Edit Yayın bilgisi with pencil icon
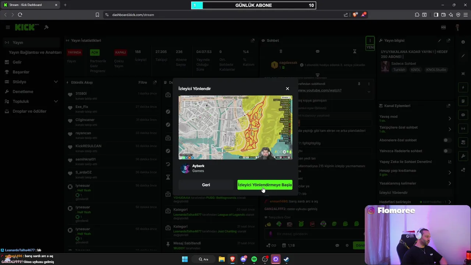 439,40
